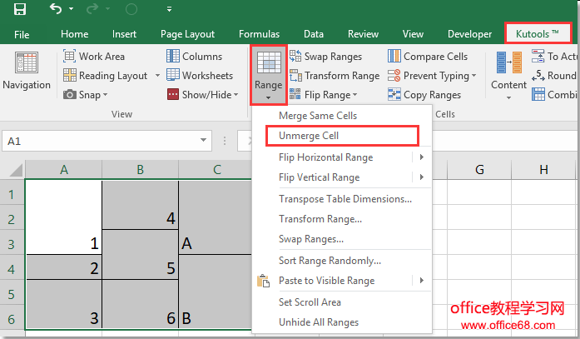Open the Formulas ribbon tab
This screenshot has width=580, height=339.
coord(259,34)
